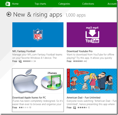Click the device icon under American Dad

point(74,108)
